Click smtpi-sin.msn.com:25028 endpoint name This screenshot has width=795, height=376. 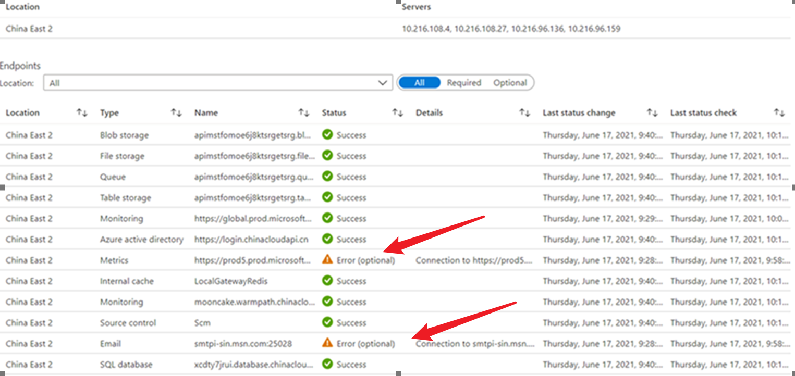coord(243,344)
